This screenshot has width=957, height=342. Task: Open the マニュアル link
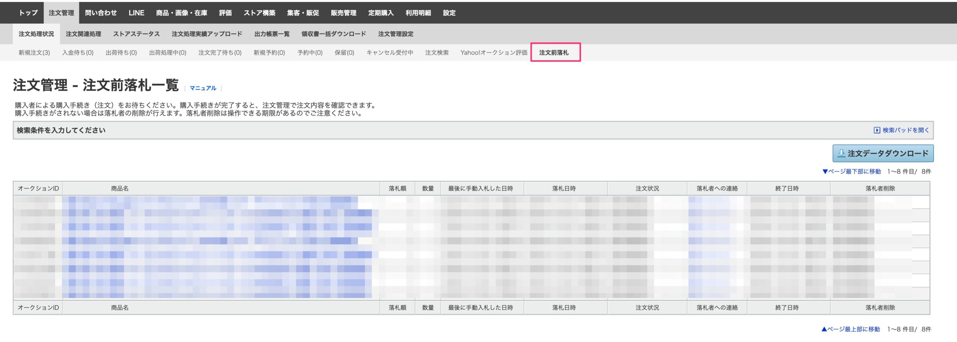(x=203, y=88)
